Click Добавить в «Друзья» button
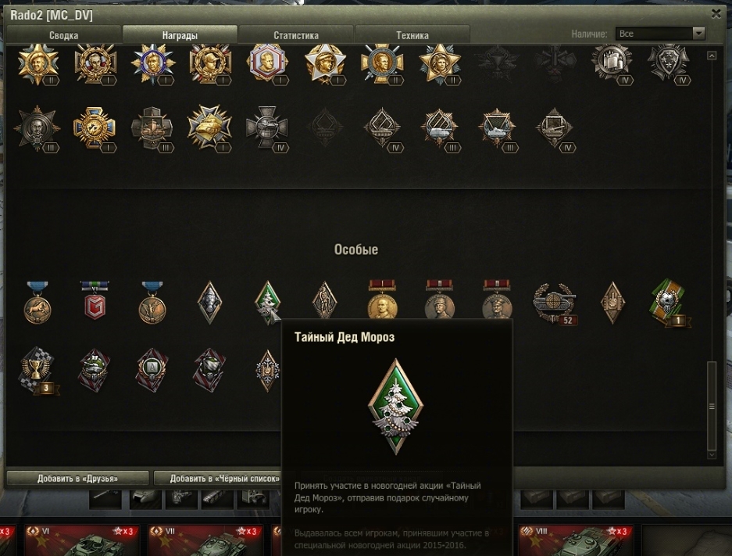Screen dimensions: 732x556 coord(77,479)
